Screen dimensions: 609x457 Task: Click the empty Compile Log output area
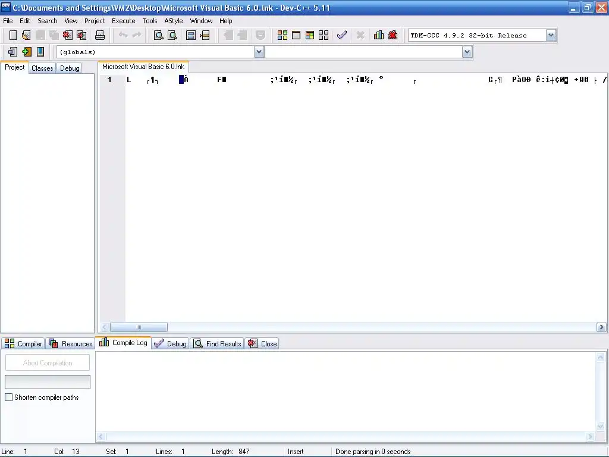[346, 392]
